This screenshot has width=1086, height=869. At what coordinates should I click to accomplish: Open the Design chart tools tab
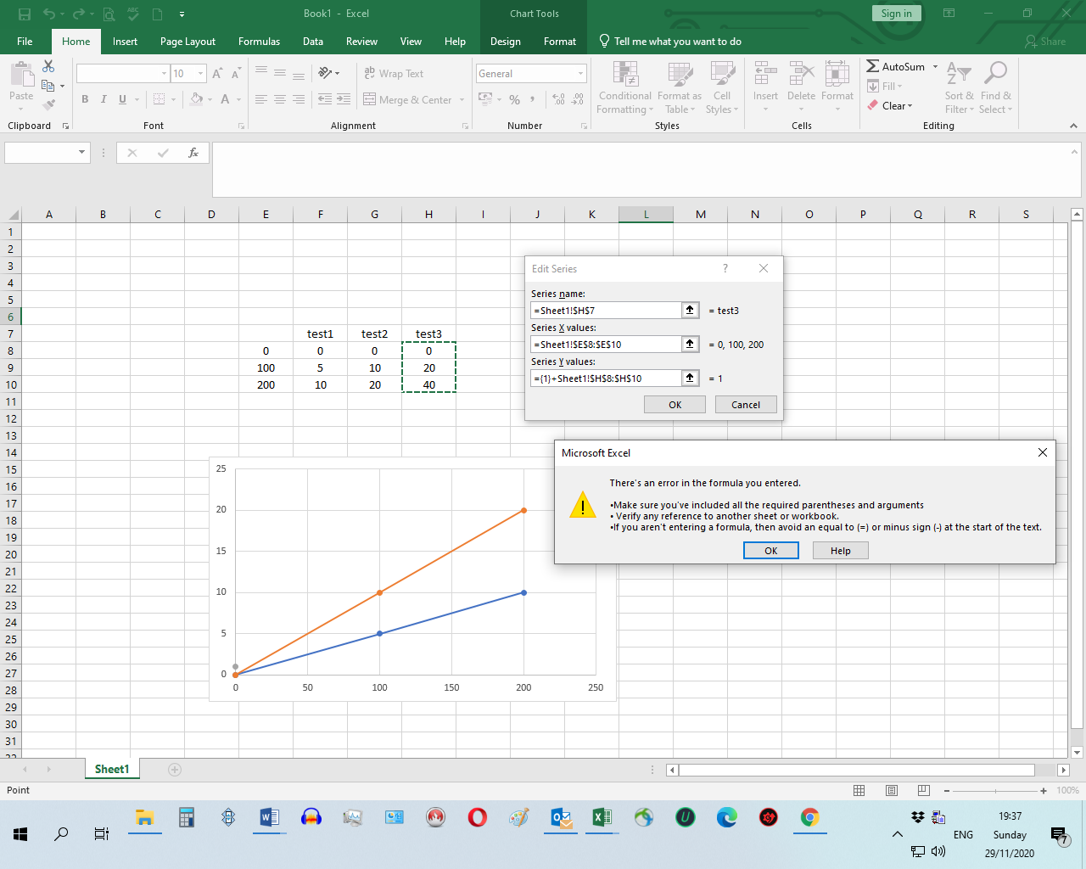[506, 42]
